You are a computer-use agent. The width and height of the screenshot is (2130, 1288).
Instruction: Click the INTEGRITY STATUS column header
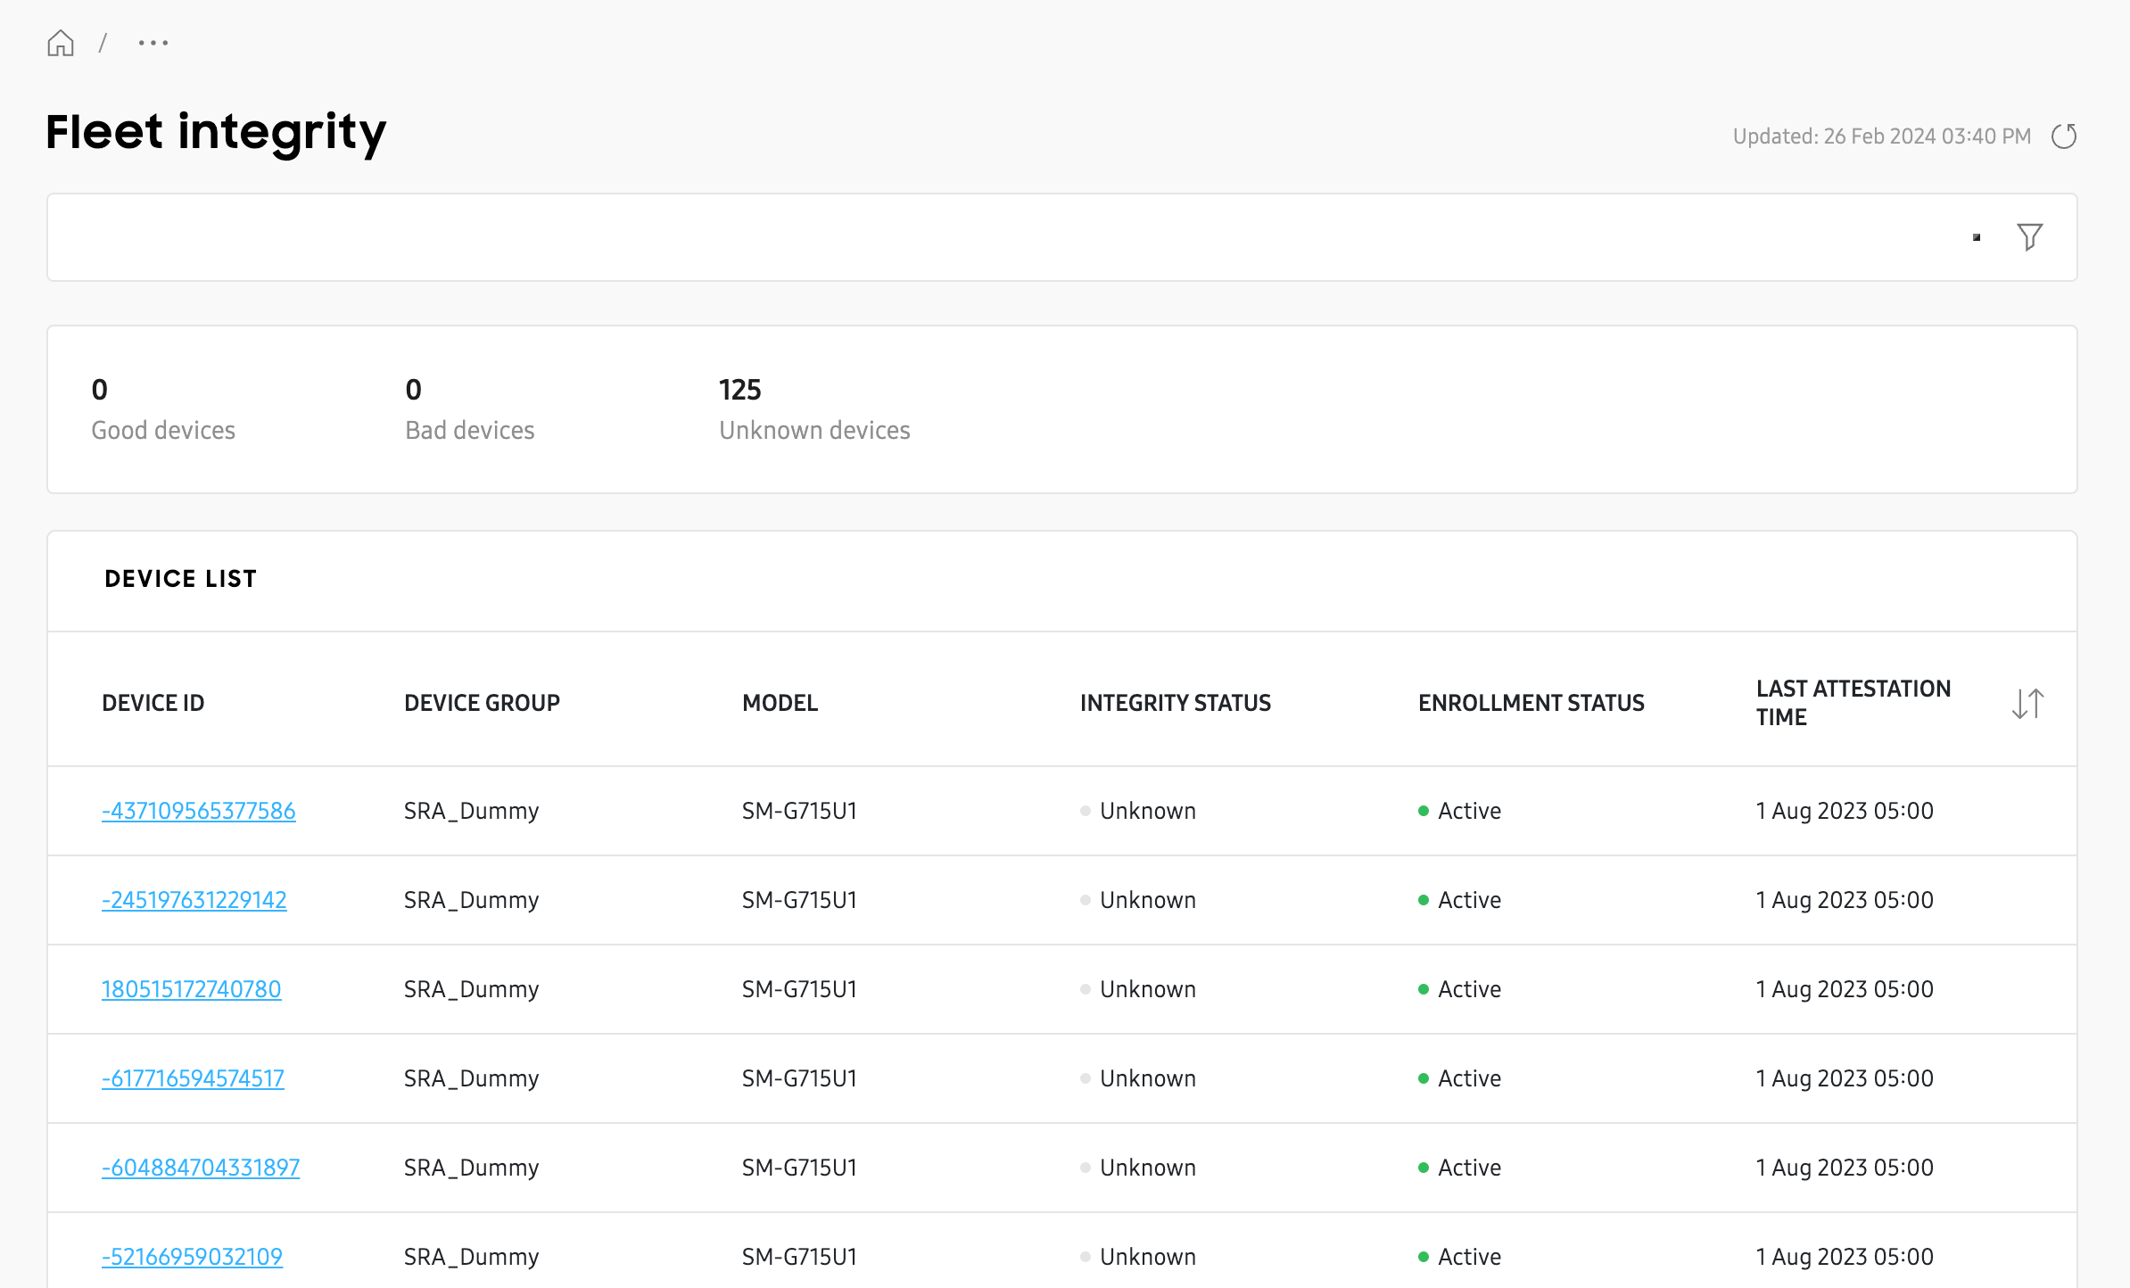pyautogui.click(x=1175, y=703)
